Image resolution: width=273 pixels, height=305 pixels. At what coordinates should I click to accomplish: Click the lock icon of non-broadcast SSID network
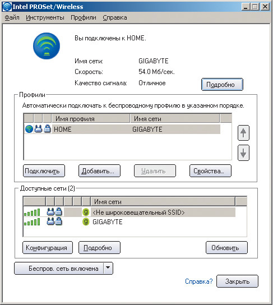click(x=58, y=212)
